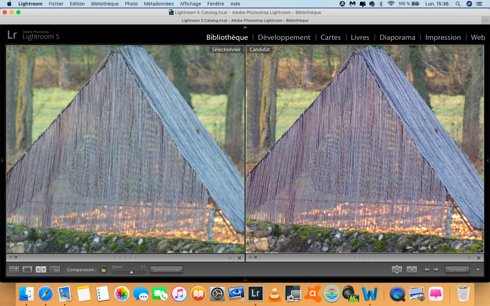Flag the Sélectionner photo as pick
The width and height of the screenshot is (490, 306).
tap(11, 258)
